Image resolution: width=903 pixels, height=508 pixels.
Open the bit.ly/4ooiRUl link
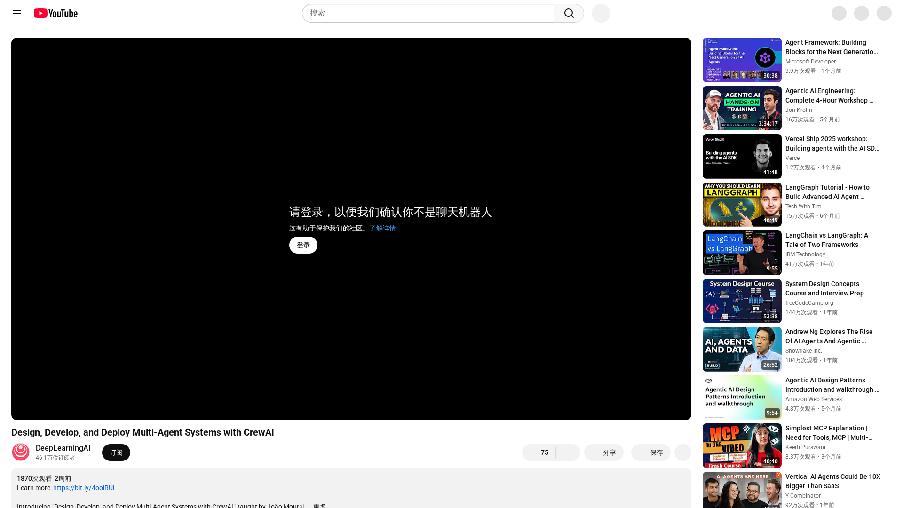[84, 488]
